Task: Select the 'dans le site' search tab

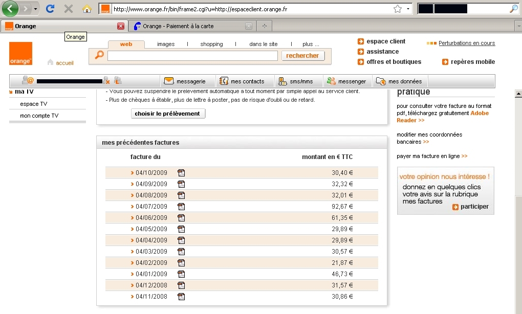Action: (x=264, y=44)
